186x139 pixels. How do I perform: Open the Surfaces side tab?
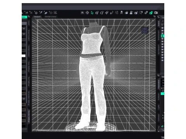coord(158,97)
